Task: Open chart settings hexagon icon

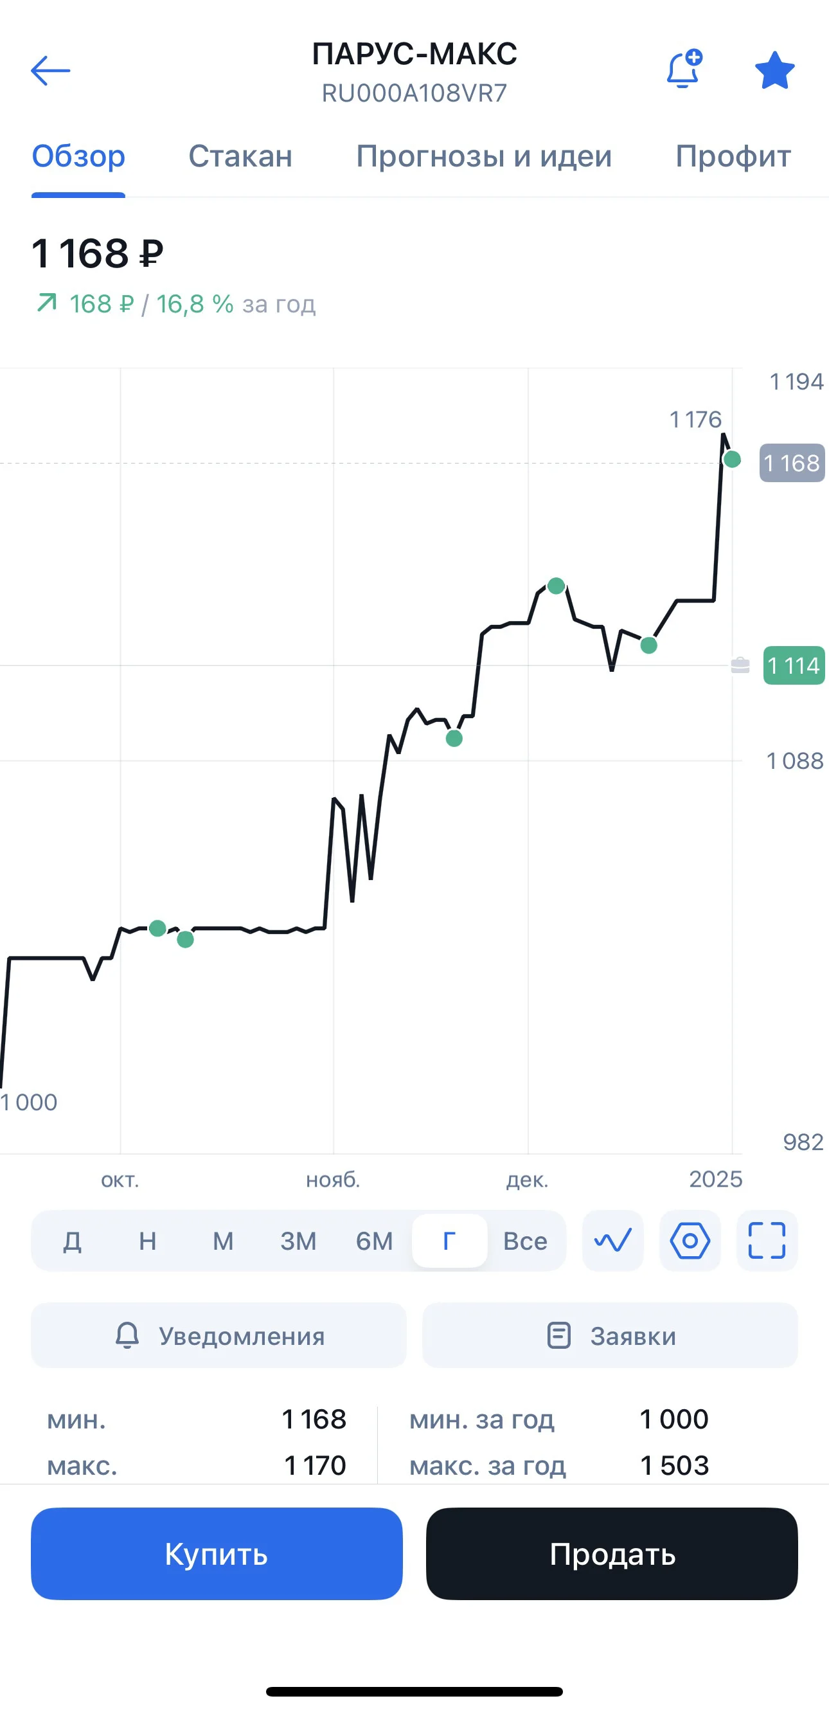Action: pos(690,1240)
